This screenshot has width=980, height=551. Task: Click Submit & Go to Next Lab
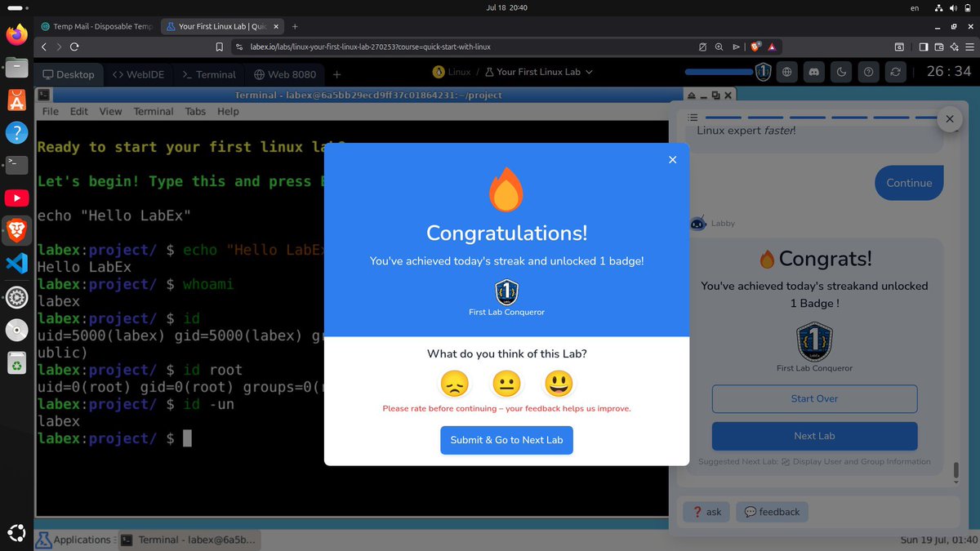(506, 440)
